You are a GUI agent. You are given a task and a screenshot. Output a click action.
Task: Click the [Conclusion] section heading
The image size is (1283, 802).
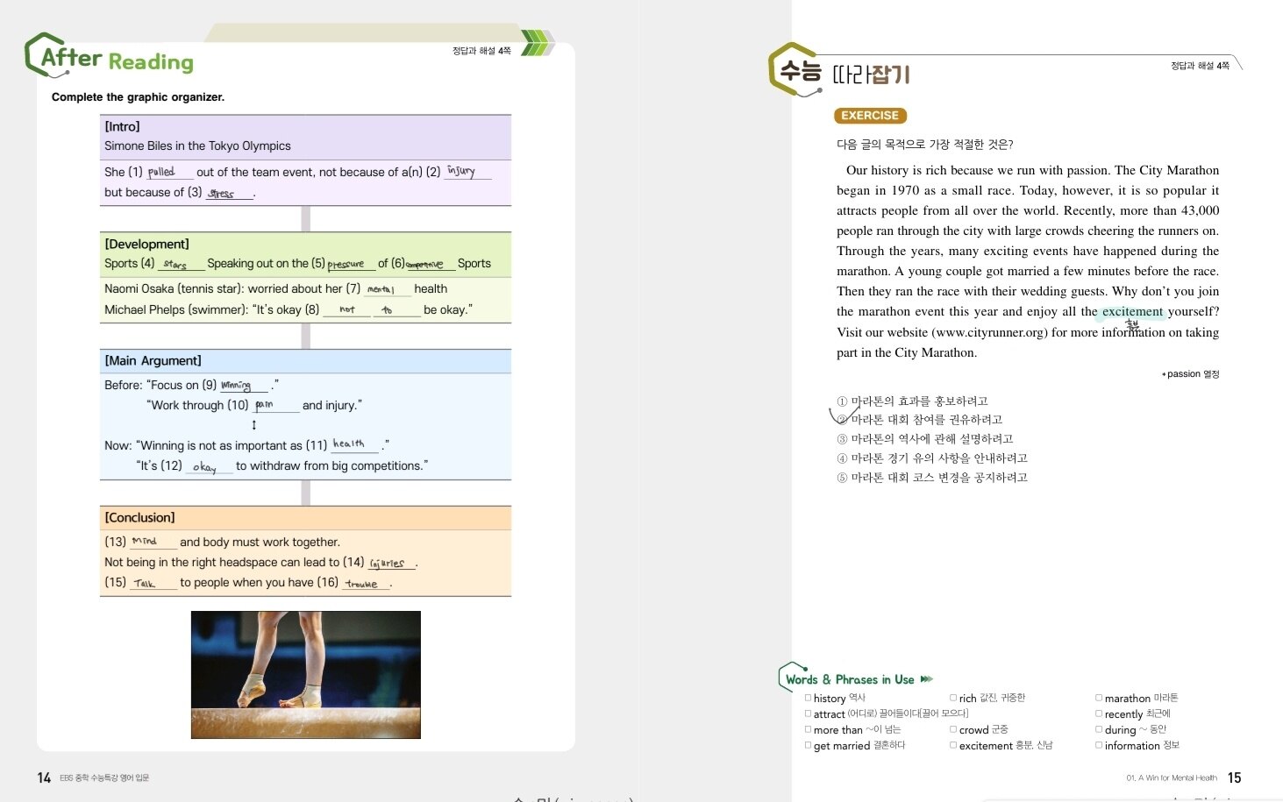[139, 517]
